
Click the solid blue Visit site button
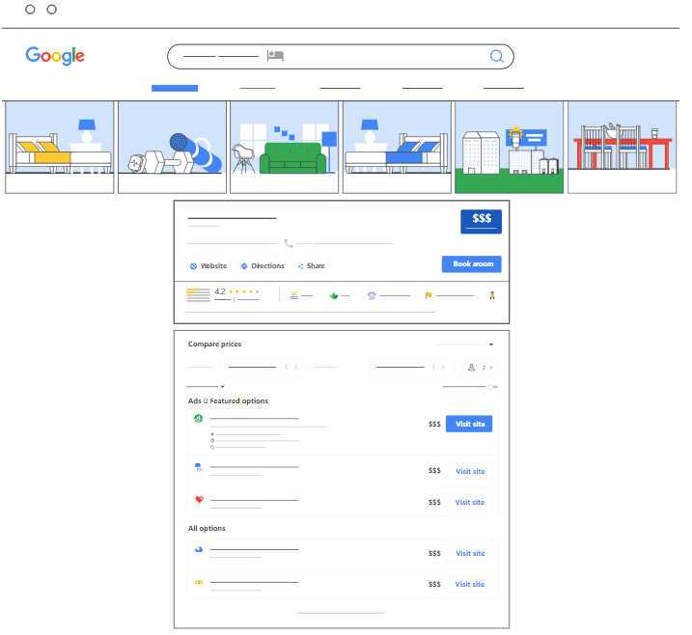[469, 424]
